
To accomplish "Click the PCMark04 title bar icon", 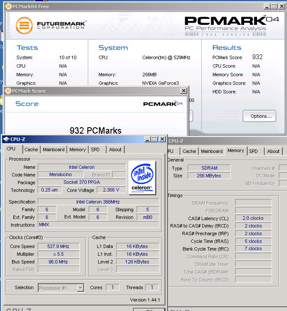I will (8, 6).
